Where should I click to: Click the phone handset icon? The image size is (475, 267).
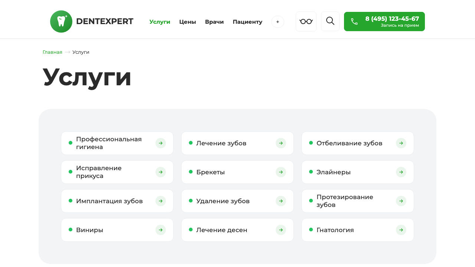tap(354, 22)
